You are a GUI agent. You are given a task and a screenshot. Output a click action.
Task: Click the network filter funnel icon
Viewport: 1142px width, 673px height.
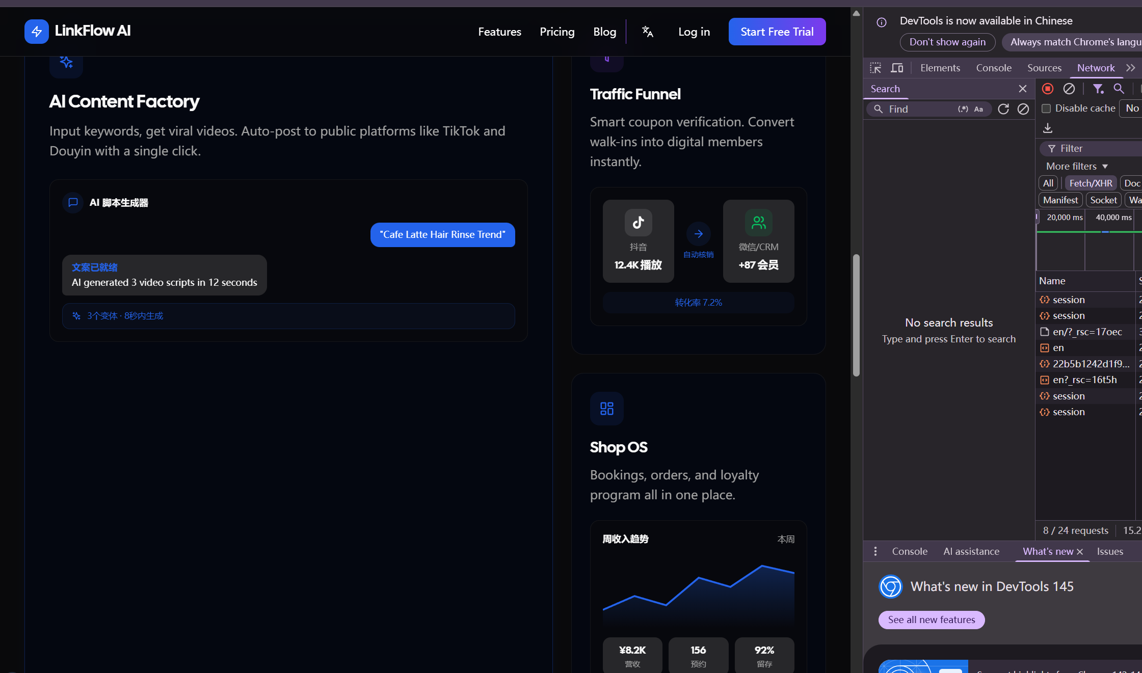(x=1098, y=89)
